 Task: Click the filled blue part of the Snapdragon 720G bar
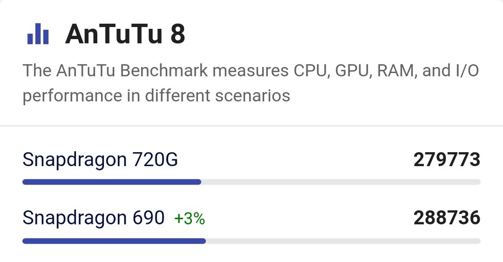[112, 182]
